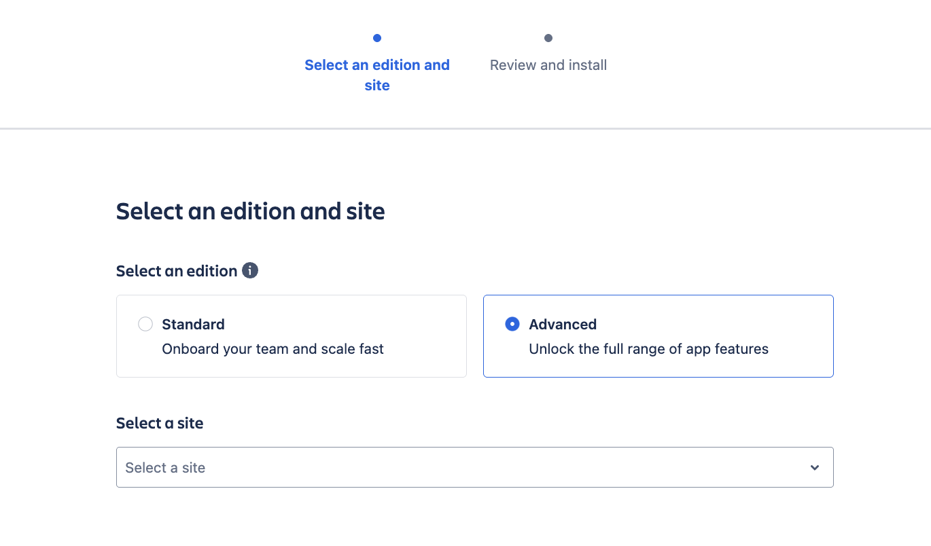Click the 'Select an edition' field label
Image resolution: width=931 pixels, height=546 pixels.
point(177,271)
